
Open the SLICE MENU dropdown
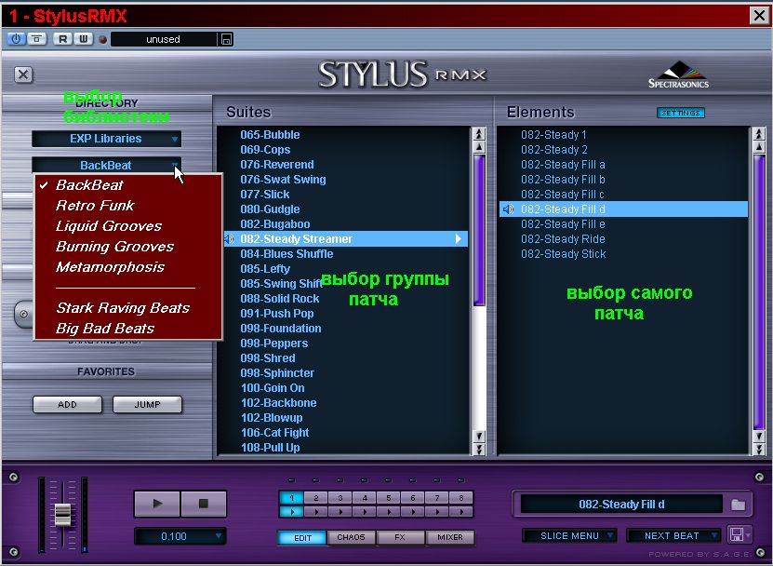569,536
